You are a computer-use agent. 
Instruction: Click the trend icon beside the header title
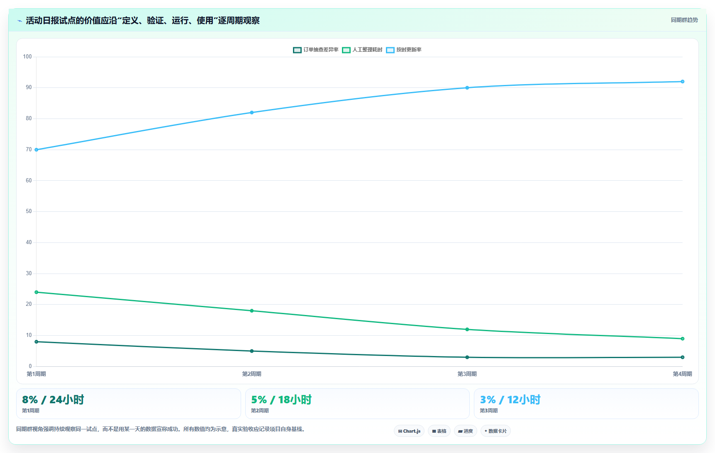[x=20, y=21]
